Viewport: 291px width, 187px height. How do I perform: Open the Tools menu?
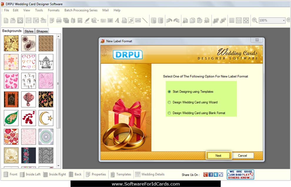coord(39,10)
